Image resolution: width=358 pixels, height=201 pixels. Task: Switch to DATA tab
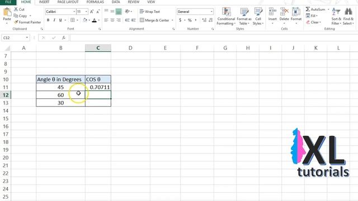[x=116, y=2]
